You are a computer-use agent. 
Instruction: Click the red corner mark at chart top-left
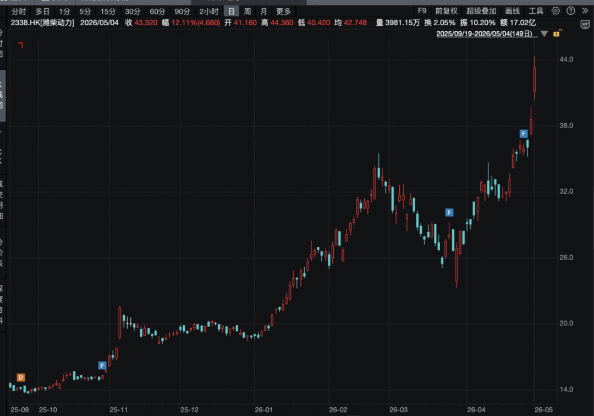tap(20, 45)
